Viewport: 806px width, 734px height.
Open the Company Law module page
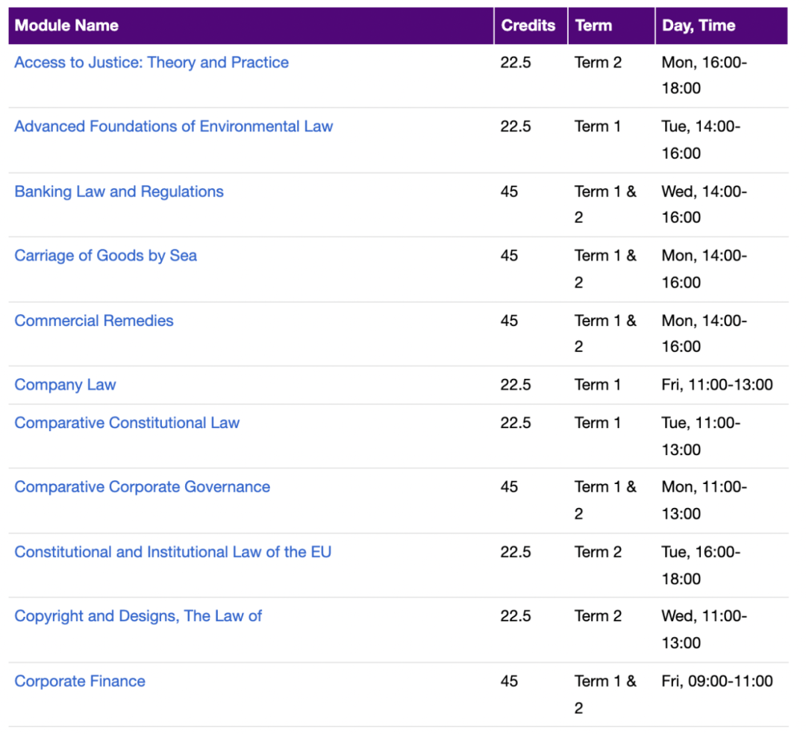pos(65,385)
